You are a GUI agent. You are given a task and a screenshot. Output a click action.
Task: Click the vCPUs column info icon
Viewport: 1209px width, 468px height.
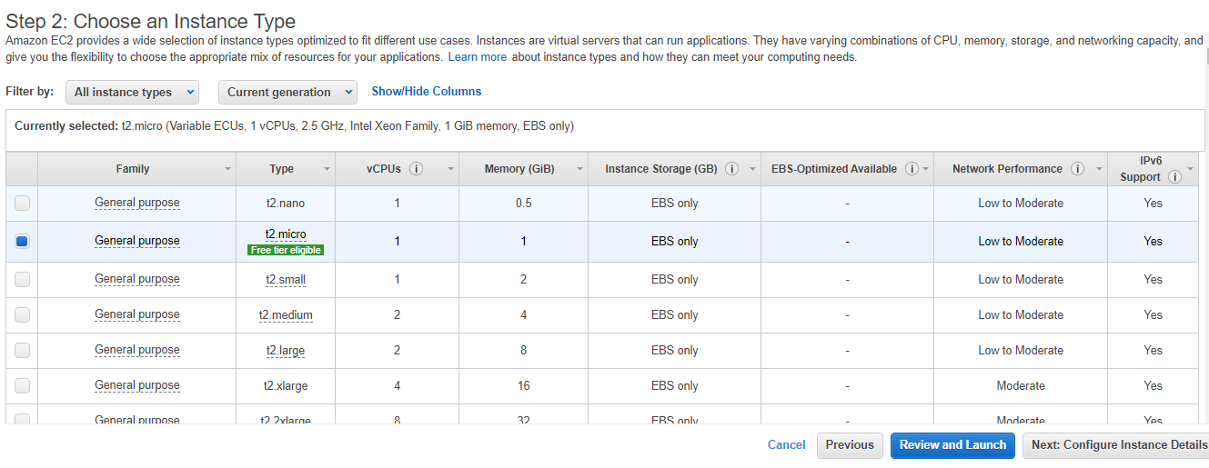417,169
